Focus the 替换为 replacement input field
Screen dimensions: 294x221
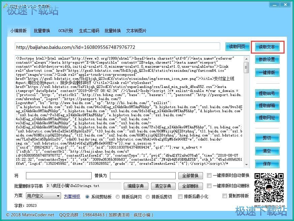point(143,176)
